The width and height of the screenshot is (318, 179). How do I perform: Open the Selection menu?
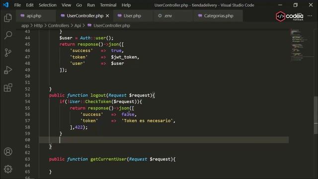coord(48,5)
